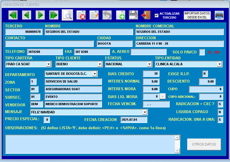
Task: Go to first record with double left arrow
Action: (x=13, y=15)
